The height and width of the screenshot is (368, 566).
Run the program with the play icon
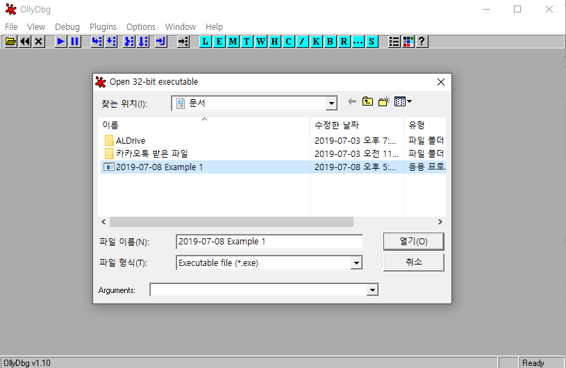[61, 42]
